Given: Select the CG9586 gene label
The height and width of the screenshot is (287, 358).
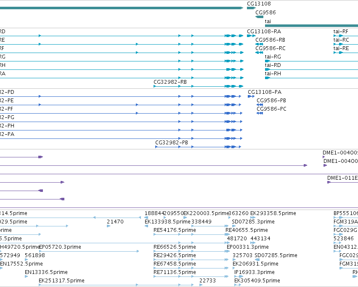Looking at the screenshot, I should tap(265, 13).
